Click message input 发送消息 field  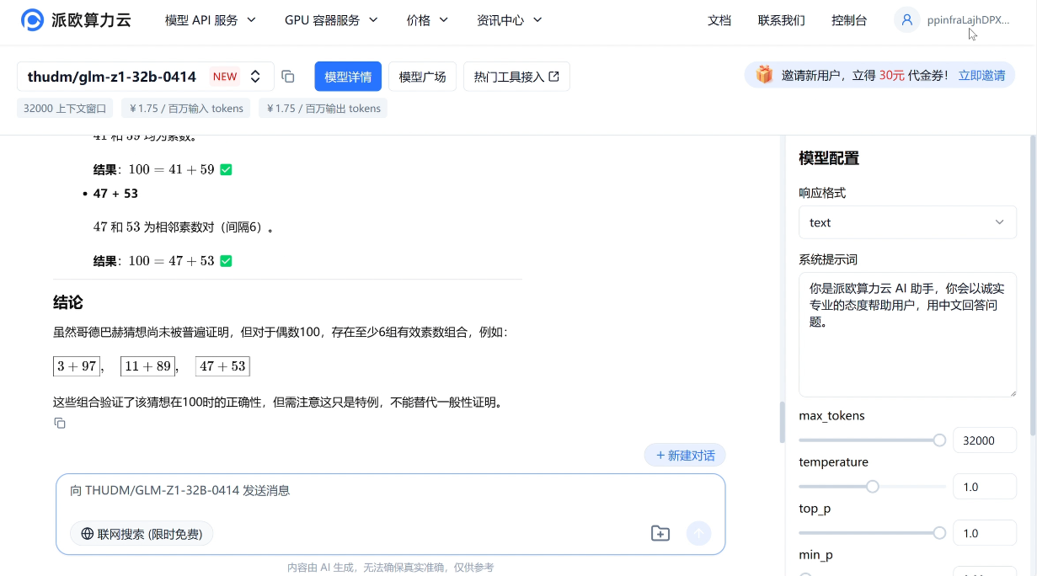(x=390, y=491)
